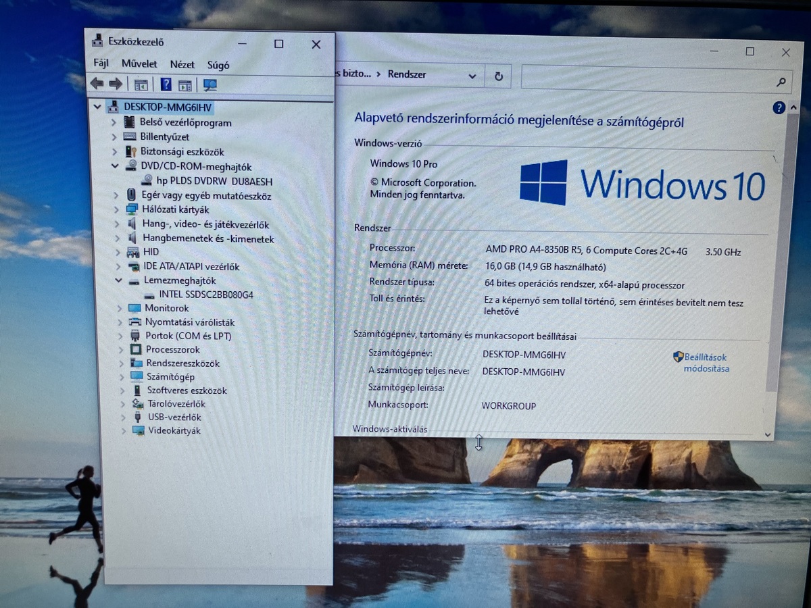Click the DESKTOP-MMG6IHV root label in the tree
This screenshot has height=608, width=811.
tap(168, 107)
